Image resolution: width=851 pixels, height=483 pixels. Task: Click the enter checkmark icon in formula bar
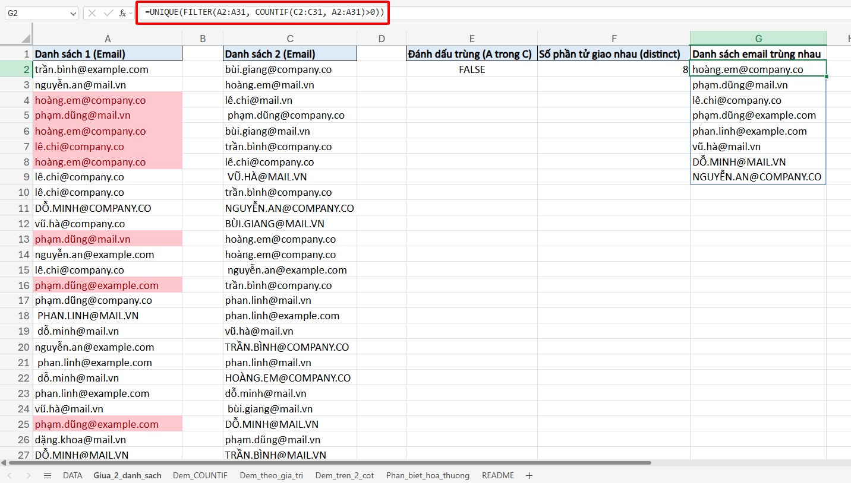(x=108, y=12)
